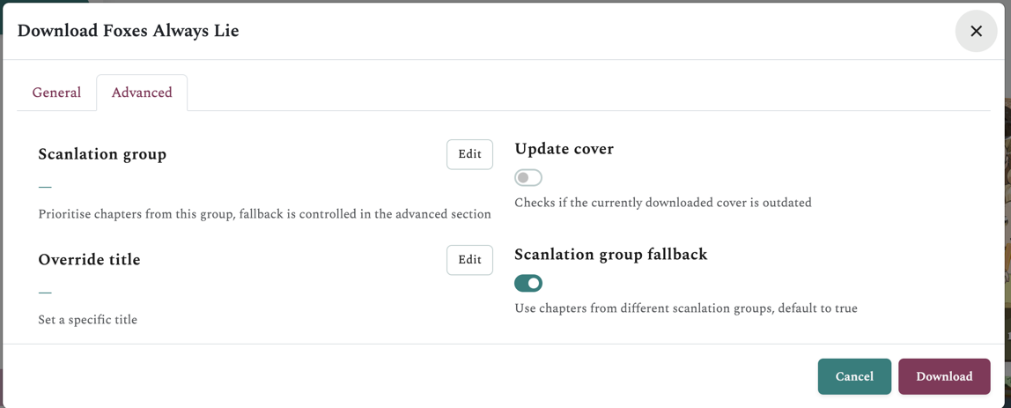Screen dimensions: 1011x408
Task: Enable the Update cover toggle
Action: pos(528,178)
